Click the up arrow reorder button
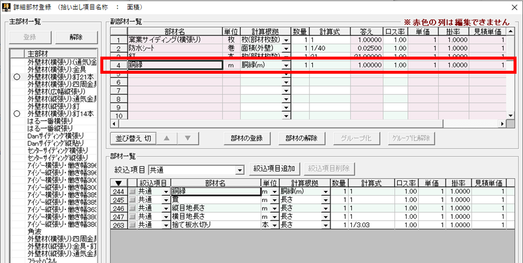This screenshot has width=523, height=263. click(x=168, y=138)
